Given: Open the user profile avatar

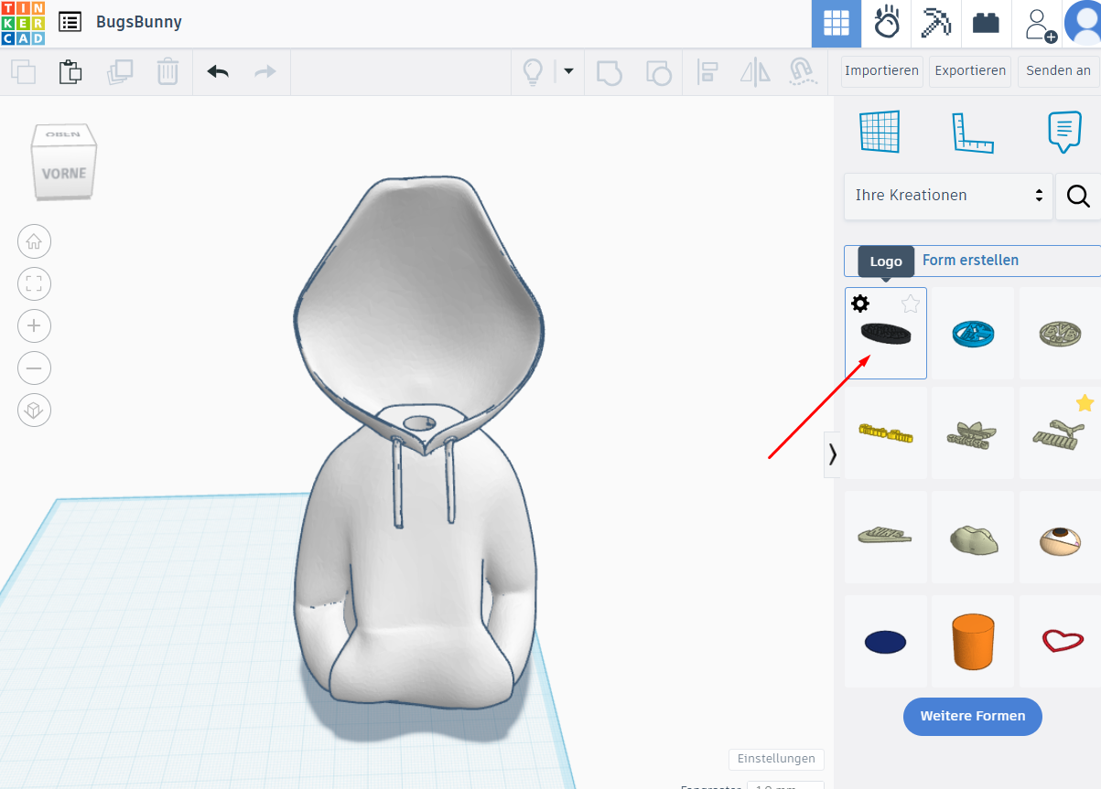Looking at the screenshot, I should [x=1083, y=23].
